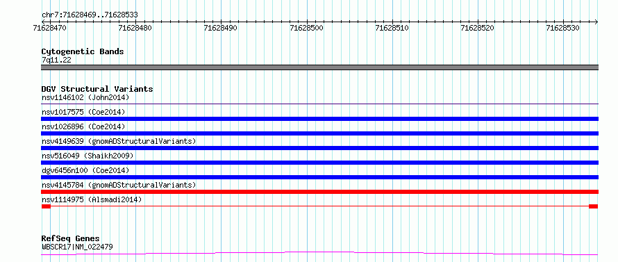Viewport: 618px width, 262px height.
Task: Open the RefSeq Genes track heading
Action: click(x=71, y=239)
